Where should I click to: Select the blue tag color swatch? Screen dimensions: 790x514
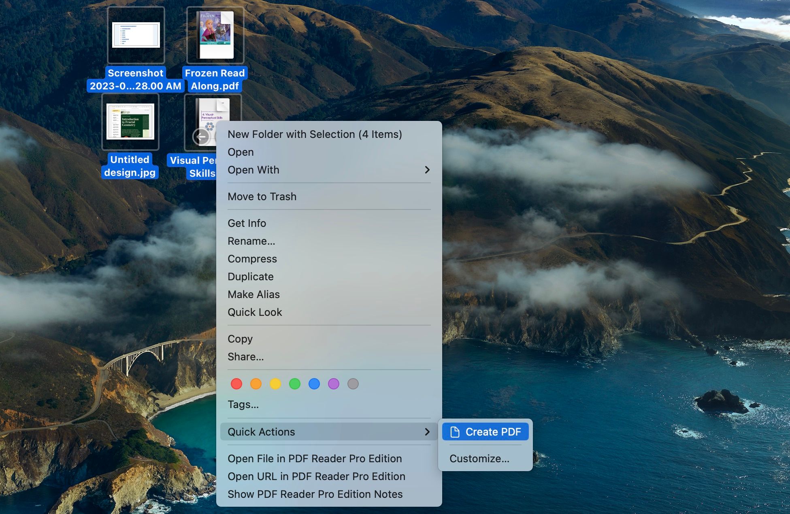point(315,383)
